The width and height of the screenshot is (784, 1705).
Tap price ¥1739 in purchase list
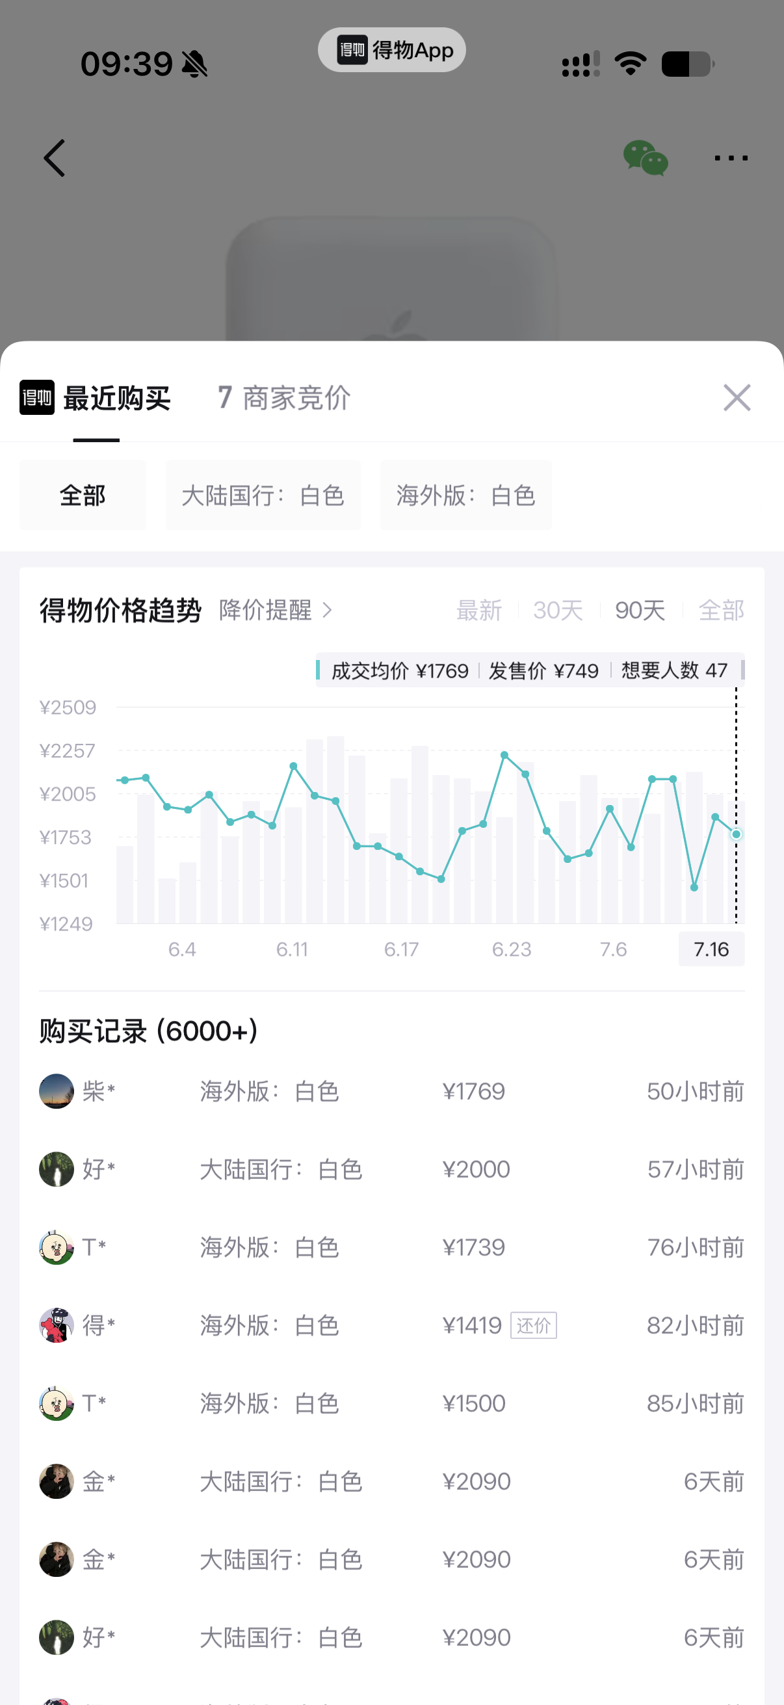pyautogui.click(x=474, y=1247)
